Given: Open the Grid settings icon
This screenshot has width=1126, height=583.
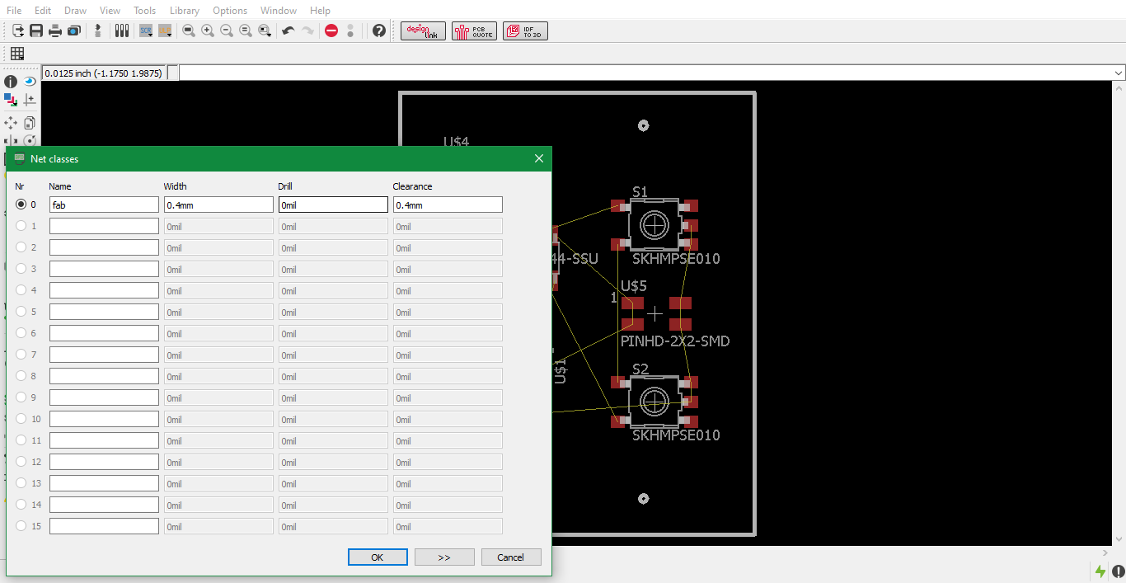Looking at the screenshot, I should pyautogui.click(x=17, y=54).
